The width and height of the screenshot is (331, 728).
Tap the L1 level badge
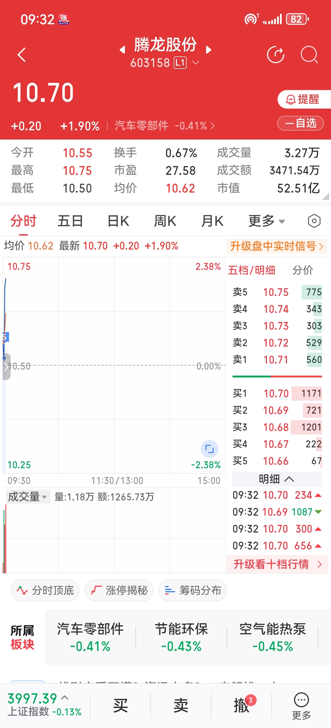[x=180, y=63]
